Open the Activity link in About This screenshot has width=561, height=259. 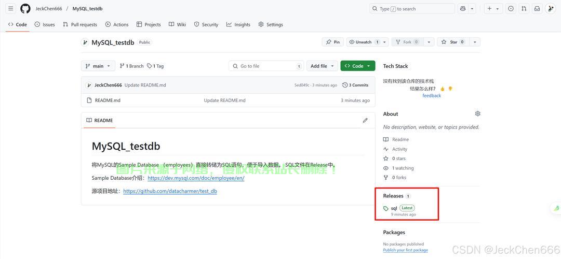pos(395,149)
